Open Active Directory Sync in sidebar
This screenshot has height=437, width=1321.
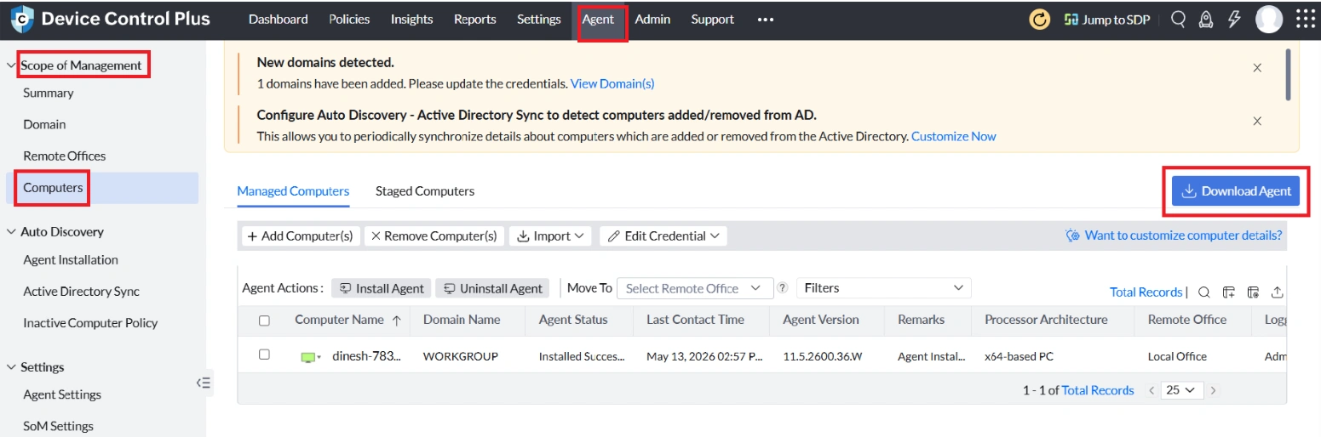[x=82, y=292]
